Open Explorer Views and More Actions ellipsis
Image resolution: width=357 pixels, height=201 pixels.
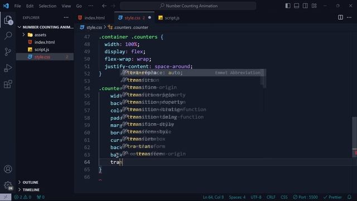click(66, 17)
